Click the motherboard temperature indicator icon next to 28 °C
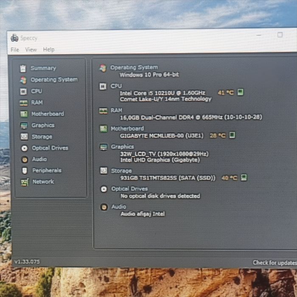Screen dimensions: 297x297 232,135
